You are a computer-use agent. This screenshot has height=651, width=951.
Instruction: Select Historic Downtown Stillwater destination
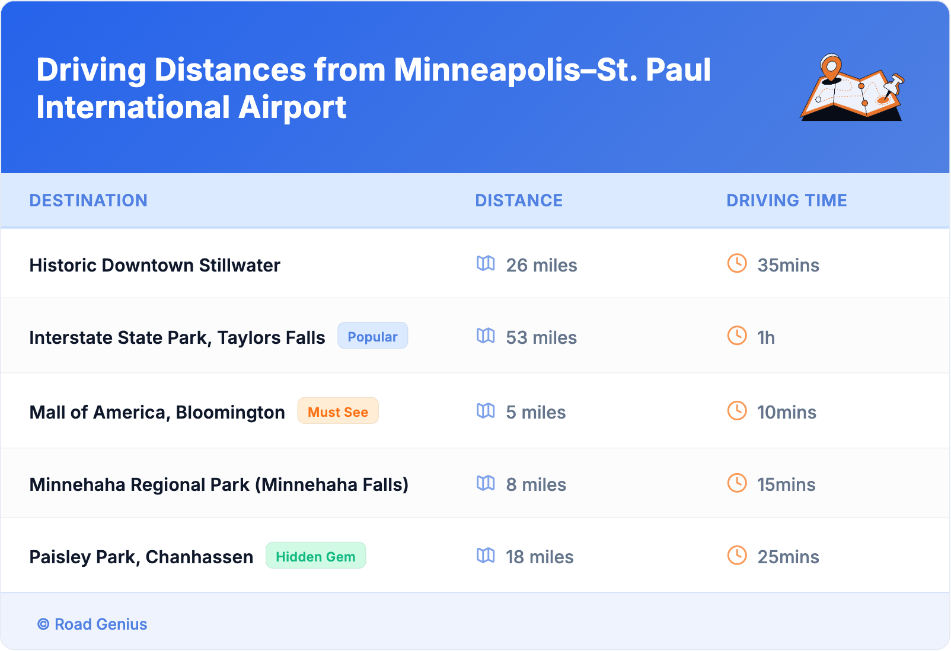coord(155,265)
